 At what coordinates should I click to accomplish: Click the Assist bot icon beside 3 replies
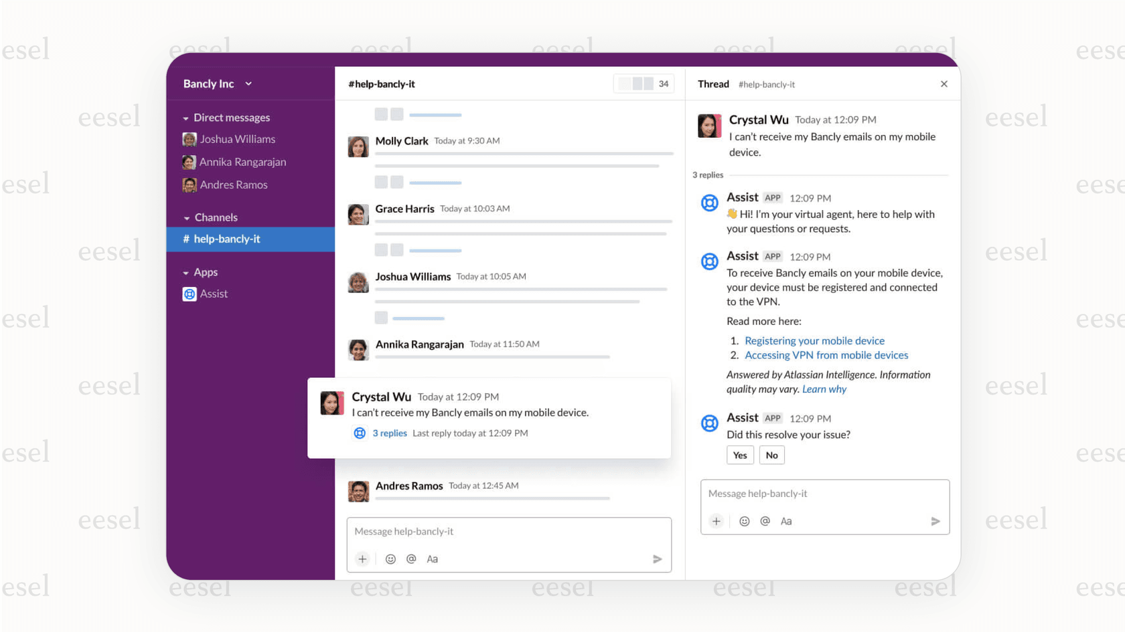359,433
